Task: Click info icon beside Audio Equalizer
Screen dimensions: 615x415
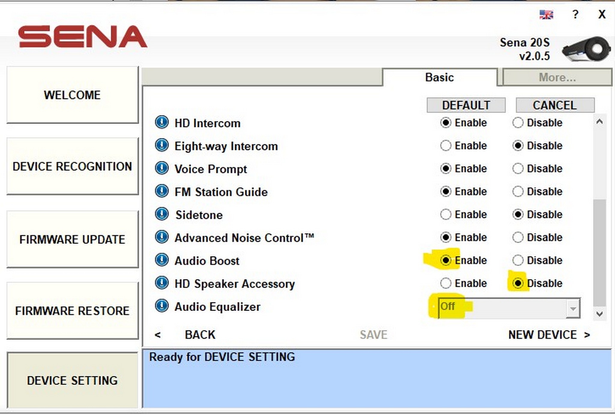Action: click(x=162, y=306)
